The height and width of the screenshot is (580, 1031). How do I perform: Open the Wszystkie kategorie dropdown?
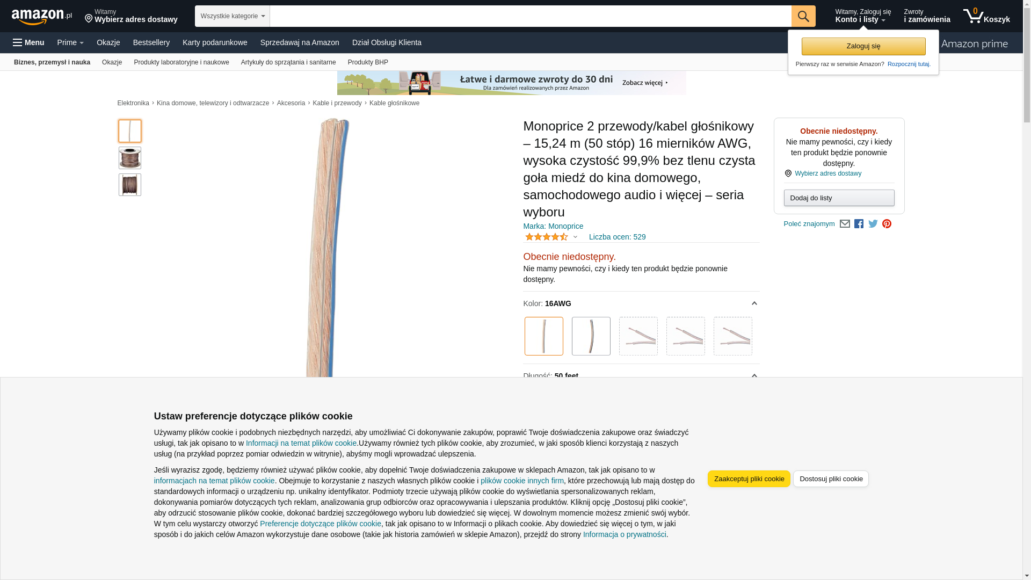point(232,16)
